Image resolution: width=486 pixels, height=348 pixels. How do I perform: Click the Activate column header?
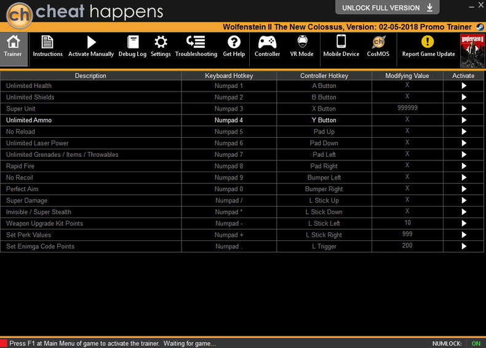[463, 76]
